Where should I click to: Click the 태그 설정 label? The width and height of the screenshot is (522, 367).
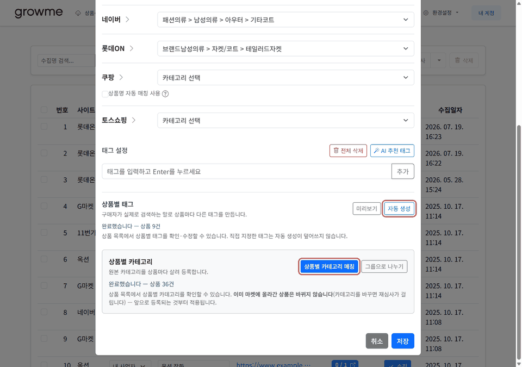(115, 151)
